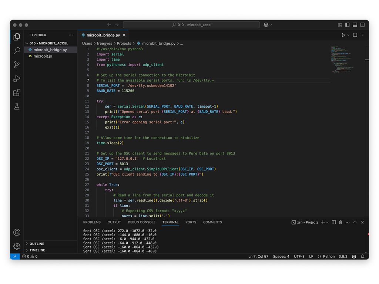The image size is (379, 284).
Task: Open Run and Debug view
Action: 17,79
